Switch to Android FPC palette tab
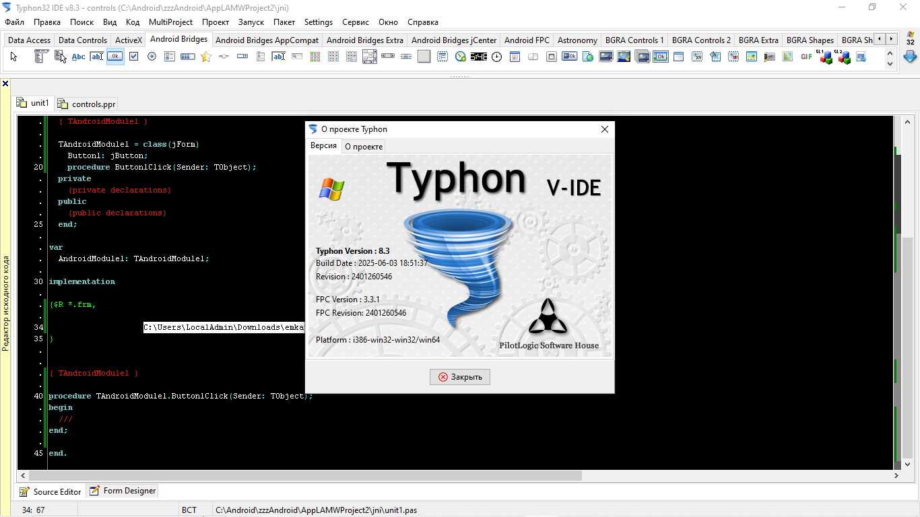The height and width of the screenshot is (517, 920). click(x=527, y=40)
